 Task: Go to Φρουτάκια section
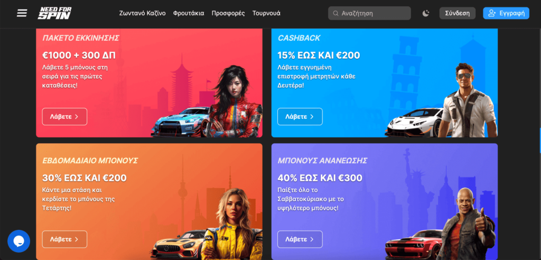(189, 13)
